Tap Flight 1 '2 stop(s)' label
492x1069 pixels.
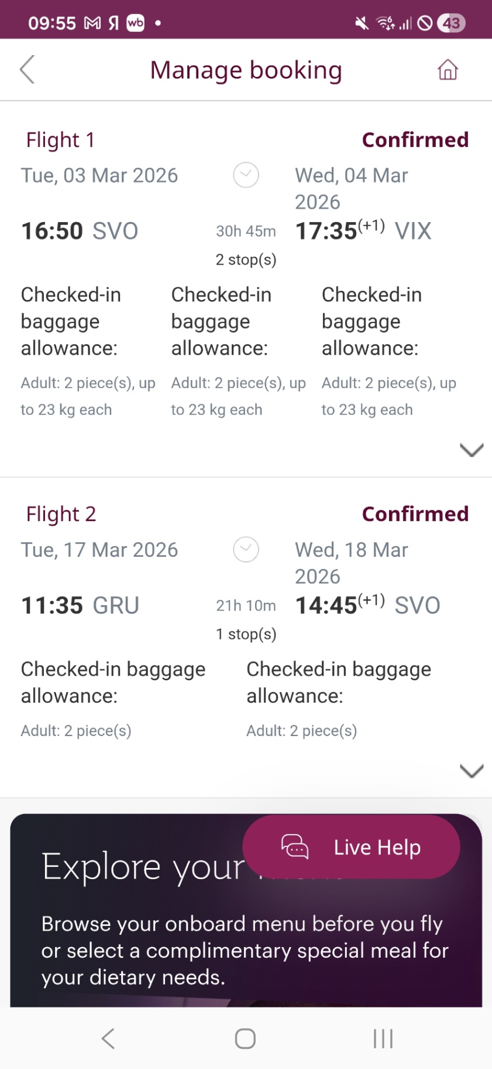coord(246,260)
